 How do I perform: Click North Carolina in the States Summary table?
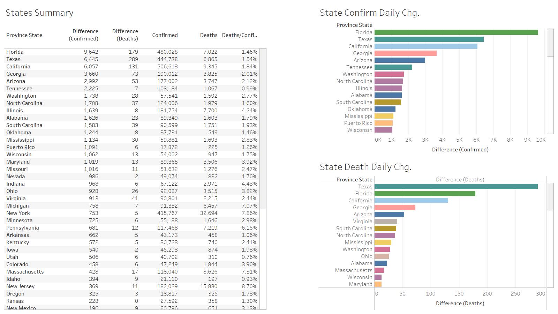(x=24, y=103)
